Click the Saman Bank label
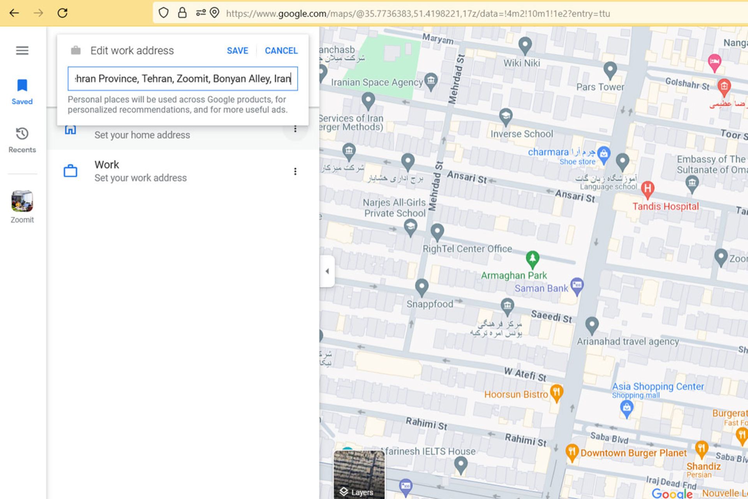Screen dimensions: 748x499 pyautogui.click(x=541, y=288)
